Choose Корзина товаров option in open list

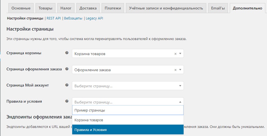(128, 120)
